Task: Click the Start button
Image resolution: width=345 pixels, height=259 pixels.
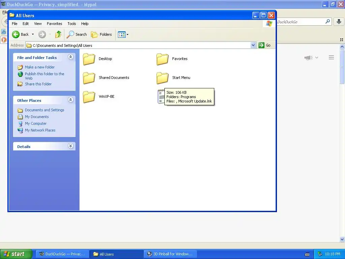Action: click(x=16, y=254)
